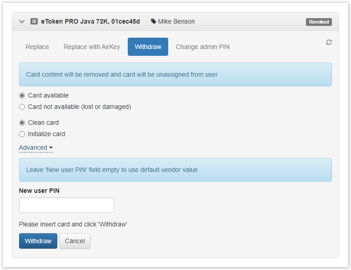Screen dimensions: 351x270
Task: Expand the Advanced dropdown section
Action: pos(33,147)
